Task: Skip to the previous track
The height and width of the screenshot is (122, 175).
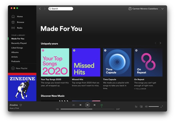Action: coord(80,105)
